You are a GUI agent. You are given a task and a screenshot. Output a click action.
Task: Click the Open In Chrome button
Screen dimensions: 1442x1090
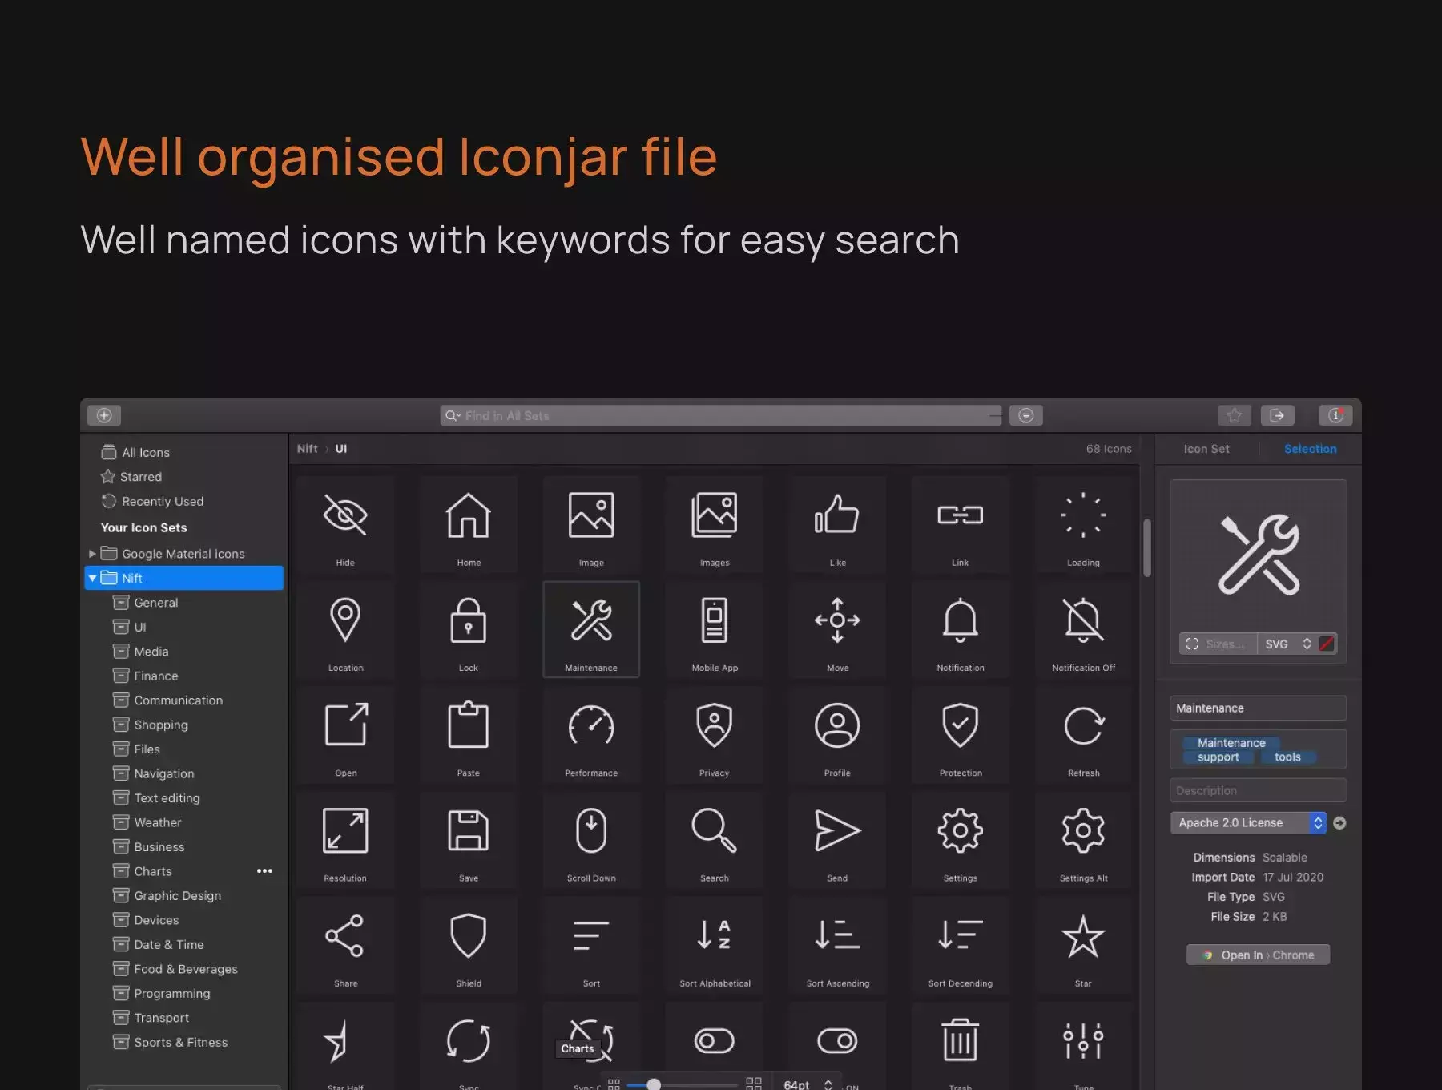(x=1258, y=955)
